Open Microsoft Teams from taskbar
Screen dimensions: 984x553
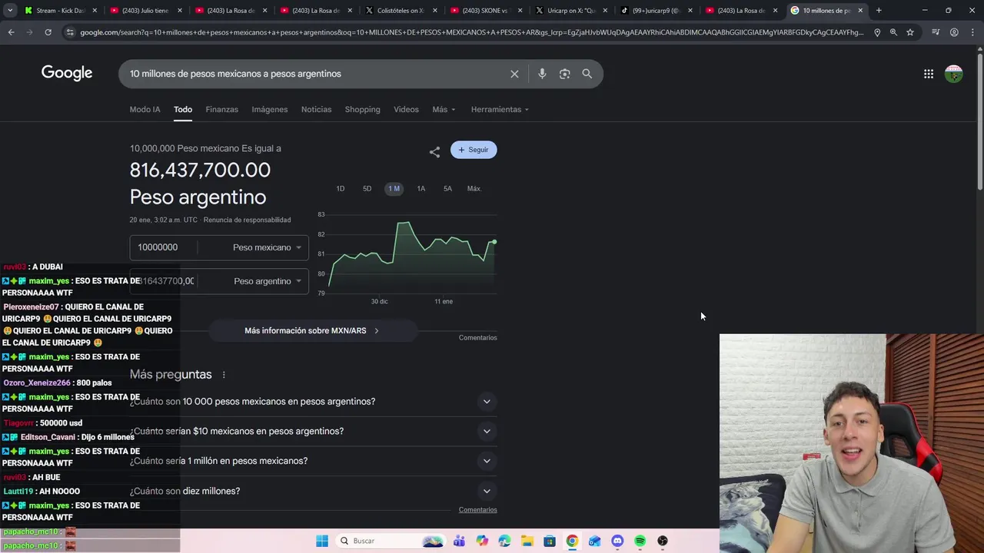click(460, 541)
